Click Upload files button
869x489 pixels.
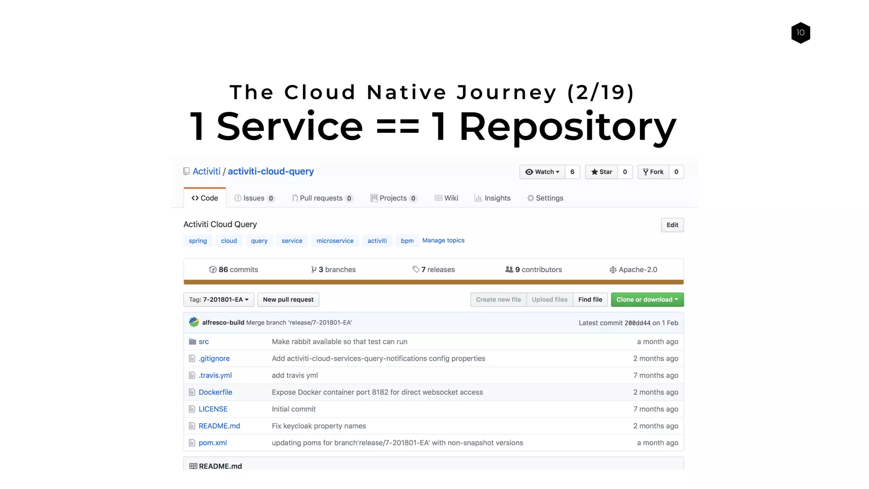[549, 300]
